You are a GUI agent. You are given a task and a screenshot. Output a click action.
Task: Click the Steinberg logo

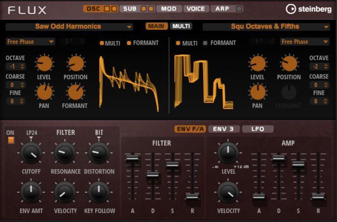tap(308, 9)
